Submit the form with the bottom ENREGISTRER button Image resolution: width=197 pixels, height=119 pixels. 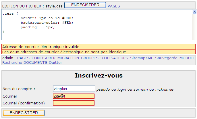tap(24, 113)
